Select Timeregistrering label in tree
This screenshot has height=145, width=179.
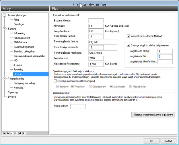point(16,79)
